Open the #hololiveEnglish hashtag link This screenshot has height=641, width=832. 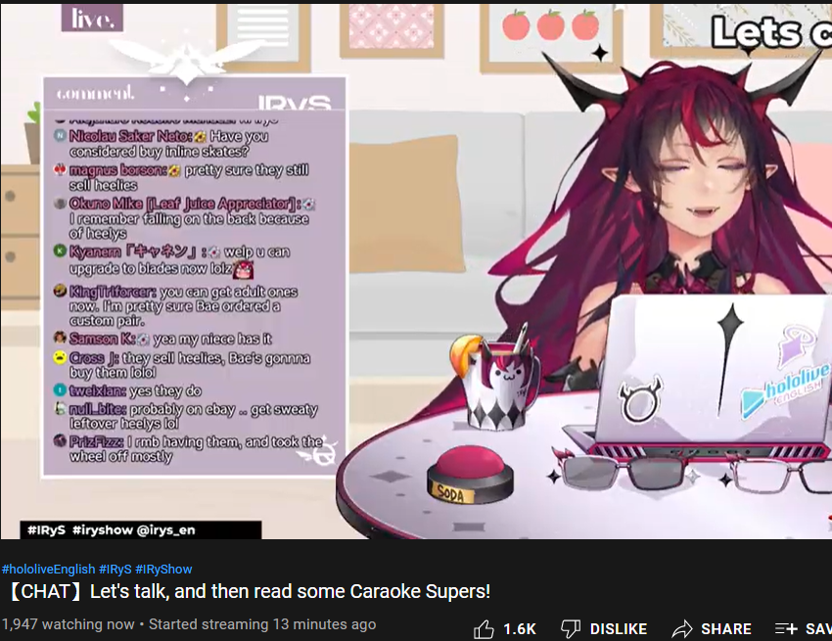48,570
